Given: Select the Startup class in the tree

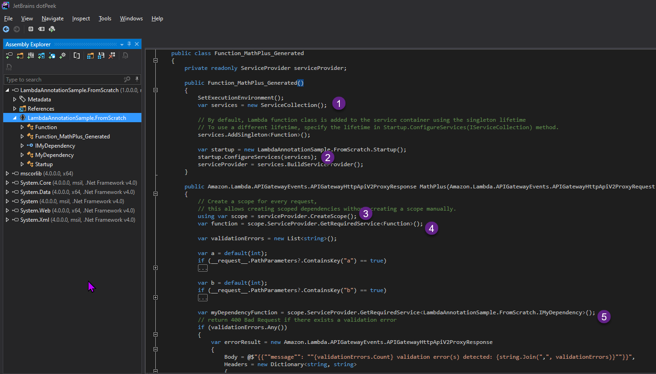Looking at the screenshot, I should point(43,164).
